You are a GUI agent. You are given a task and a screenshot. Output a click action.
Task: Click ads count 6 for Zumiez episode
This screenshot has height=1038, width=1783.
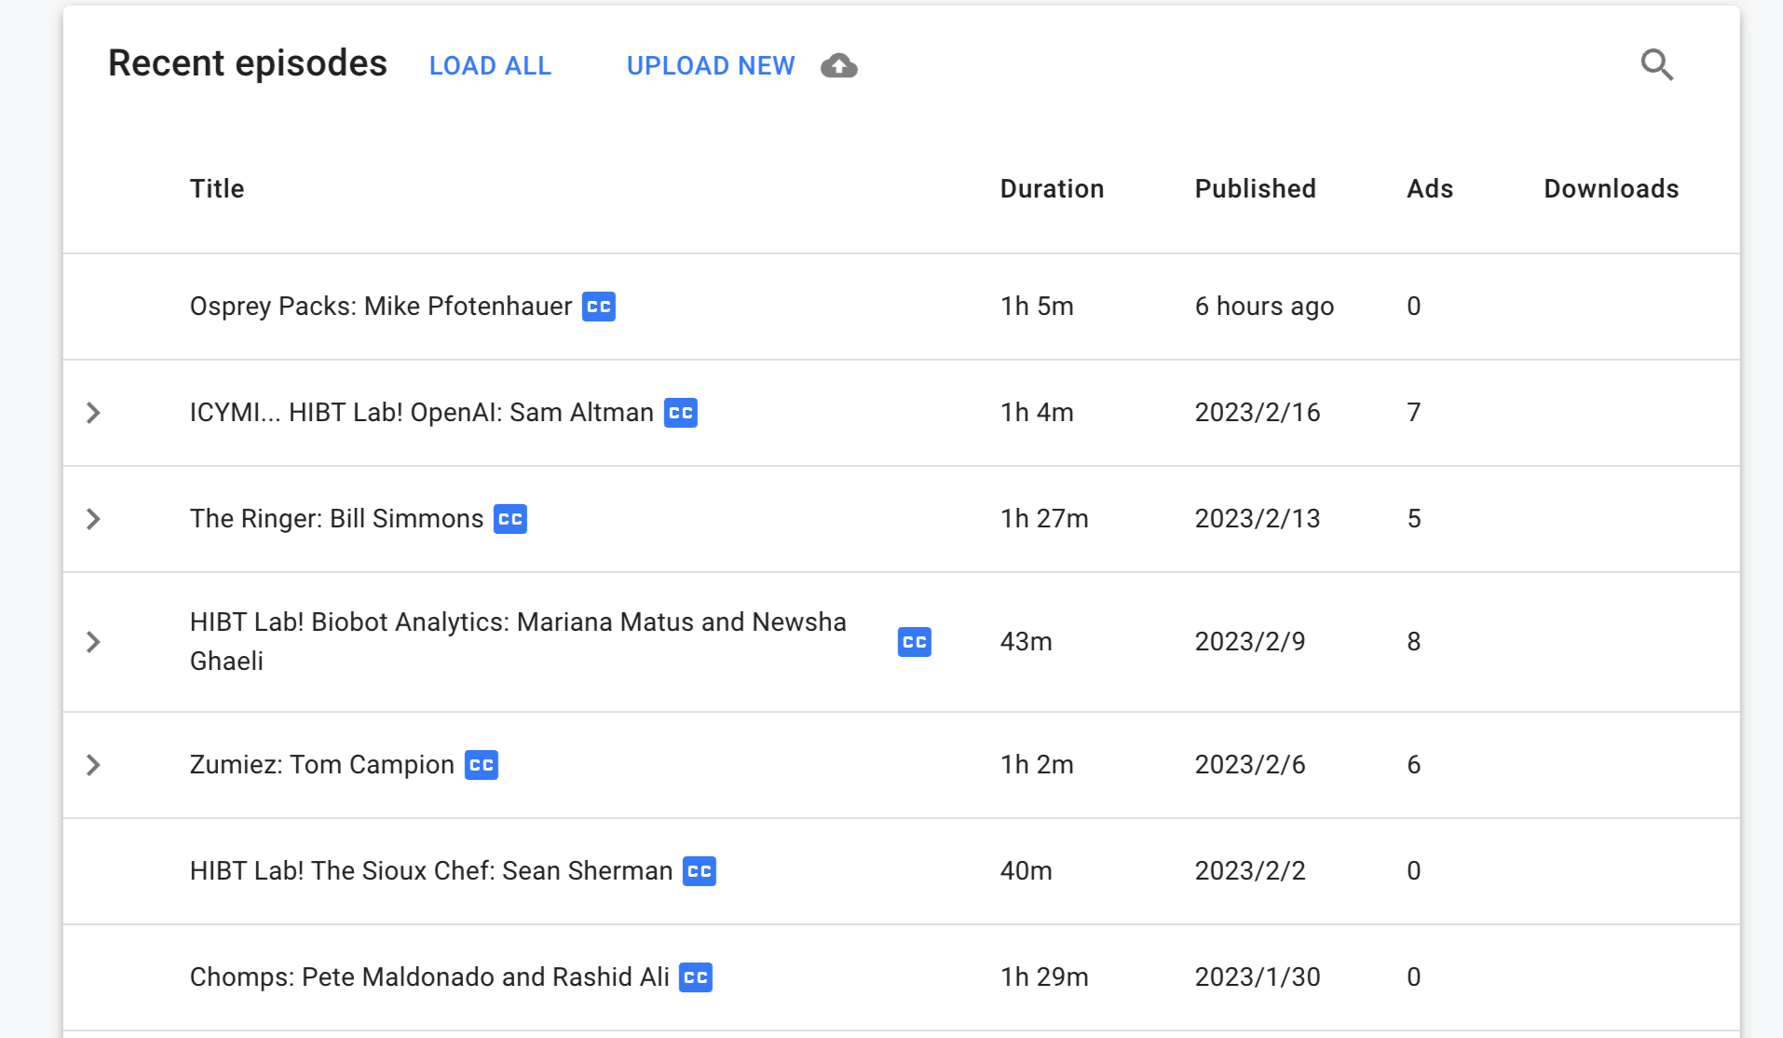pyautogui.click(x=1414, y=765)
